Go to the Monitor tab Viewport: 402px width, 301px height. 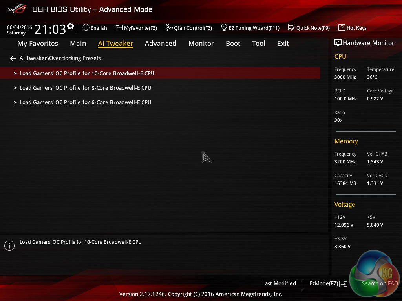coord(201,44)
